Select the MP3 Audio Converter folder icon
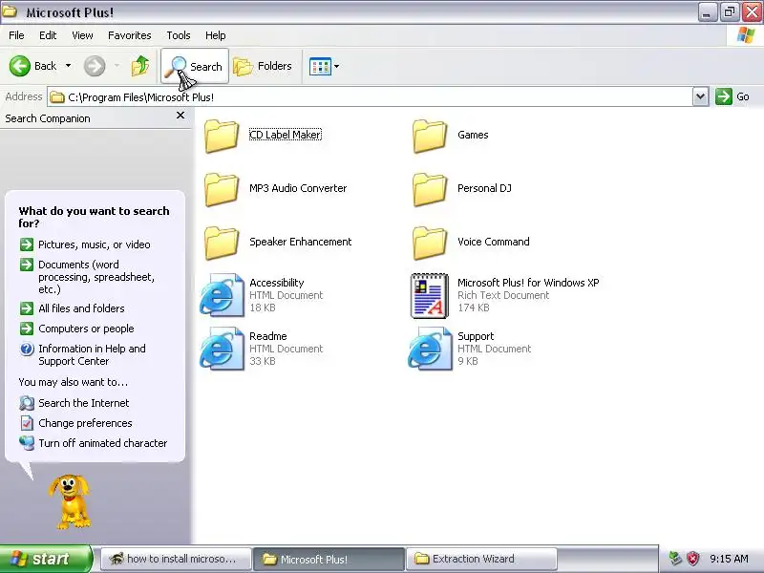Image resolution: width=764 pixels, height=573 pixels. tap(222, 189)
